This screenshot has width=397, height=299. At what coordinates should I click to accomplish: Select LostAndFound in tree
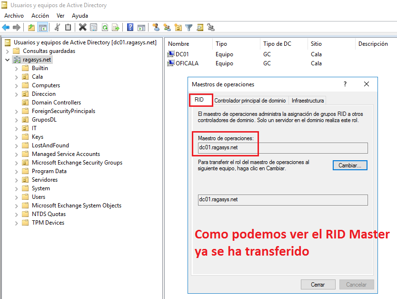click(50, 145)
